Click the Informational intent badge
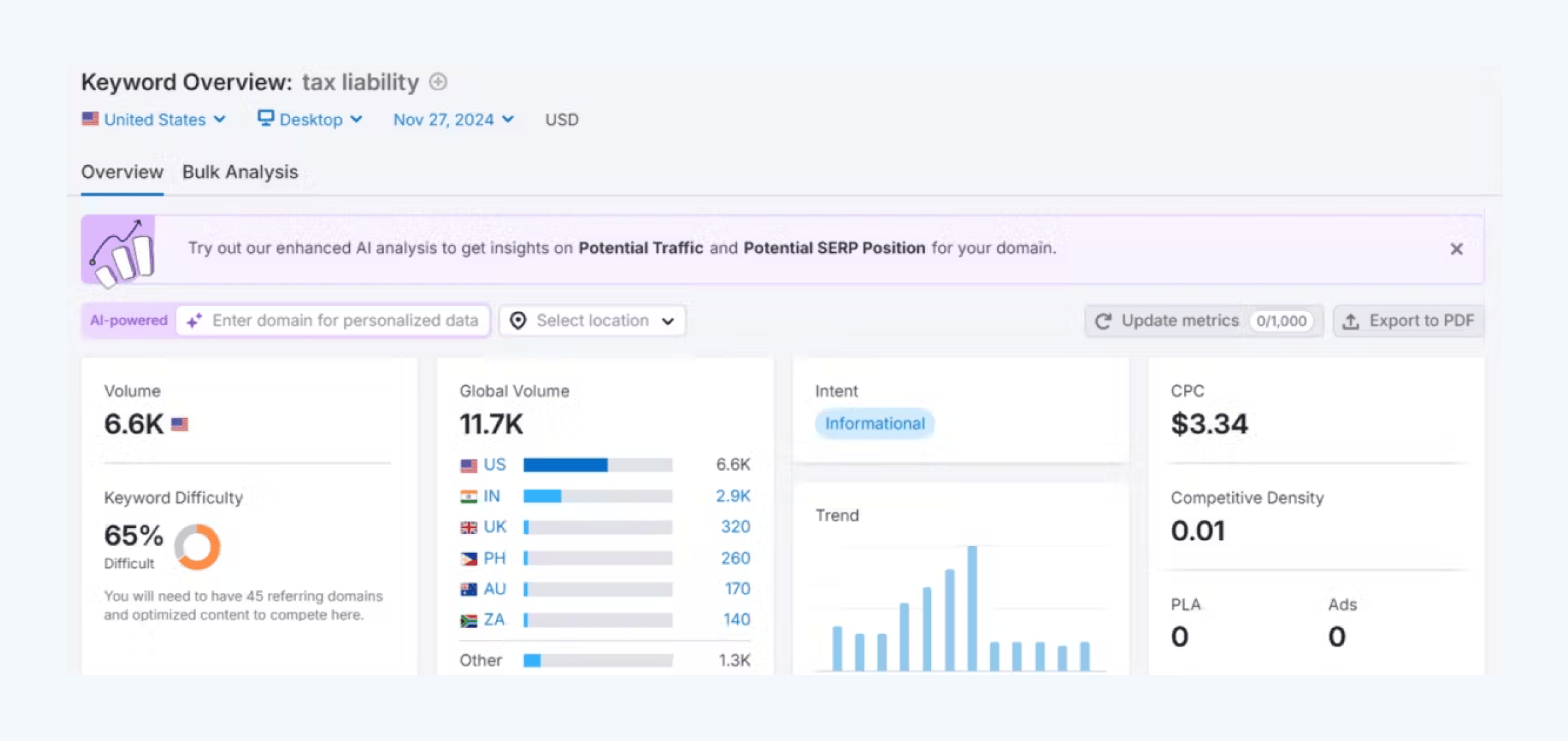Image resolution: width=1568 pixels, height=741 pixels. (875, 424)
